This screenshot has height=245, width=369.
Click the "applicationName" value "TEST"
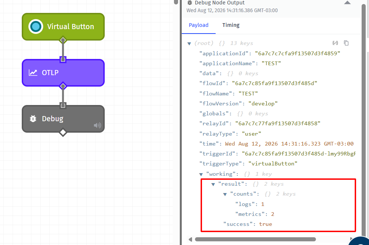271,63
